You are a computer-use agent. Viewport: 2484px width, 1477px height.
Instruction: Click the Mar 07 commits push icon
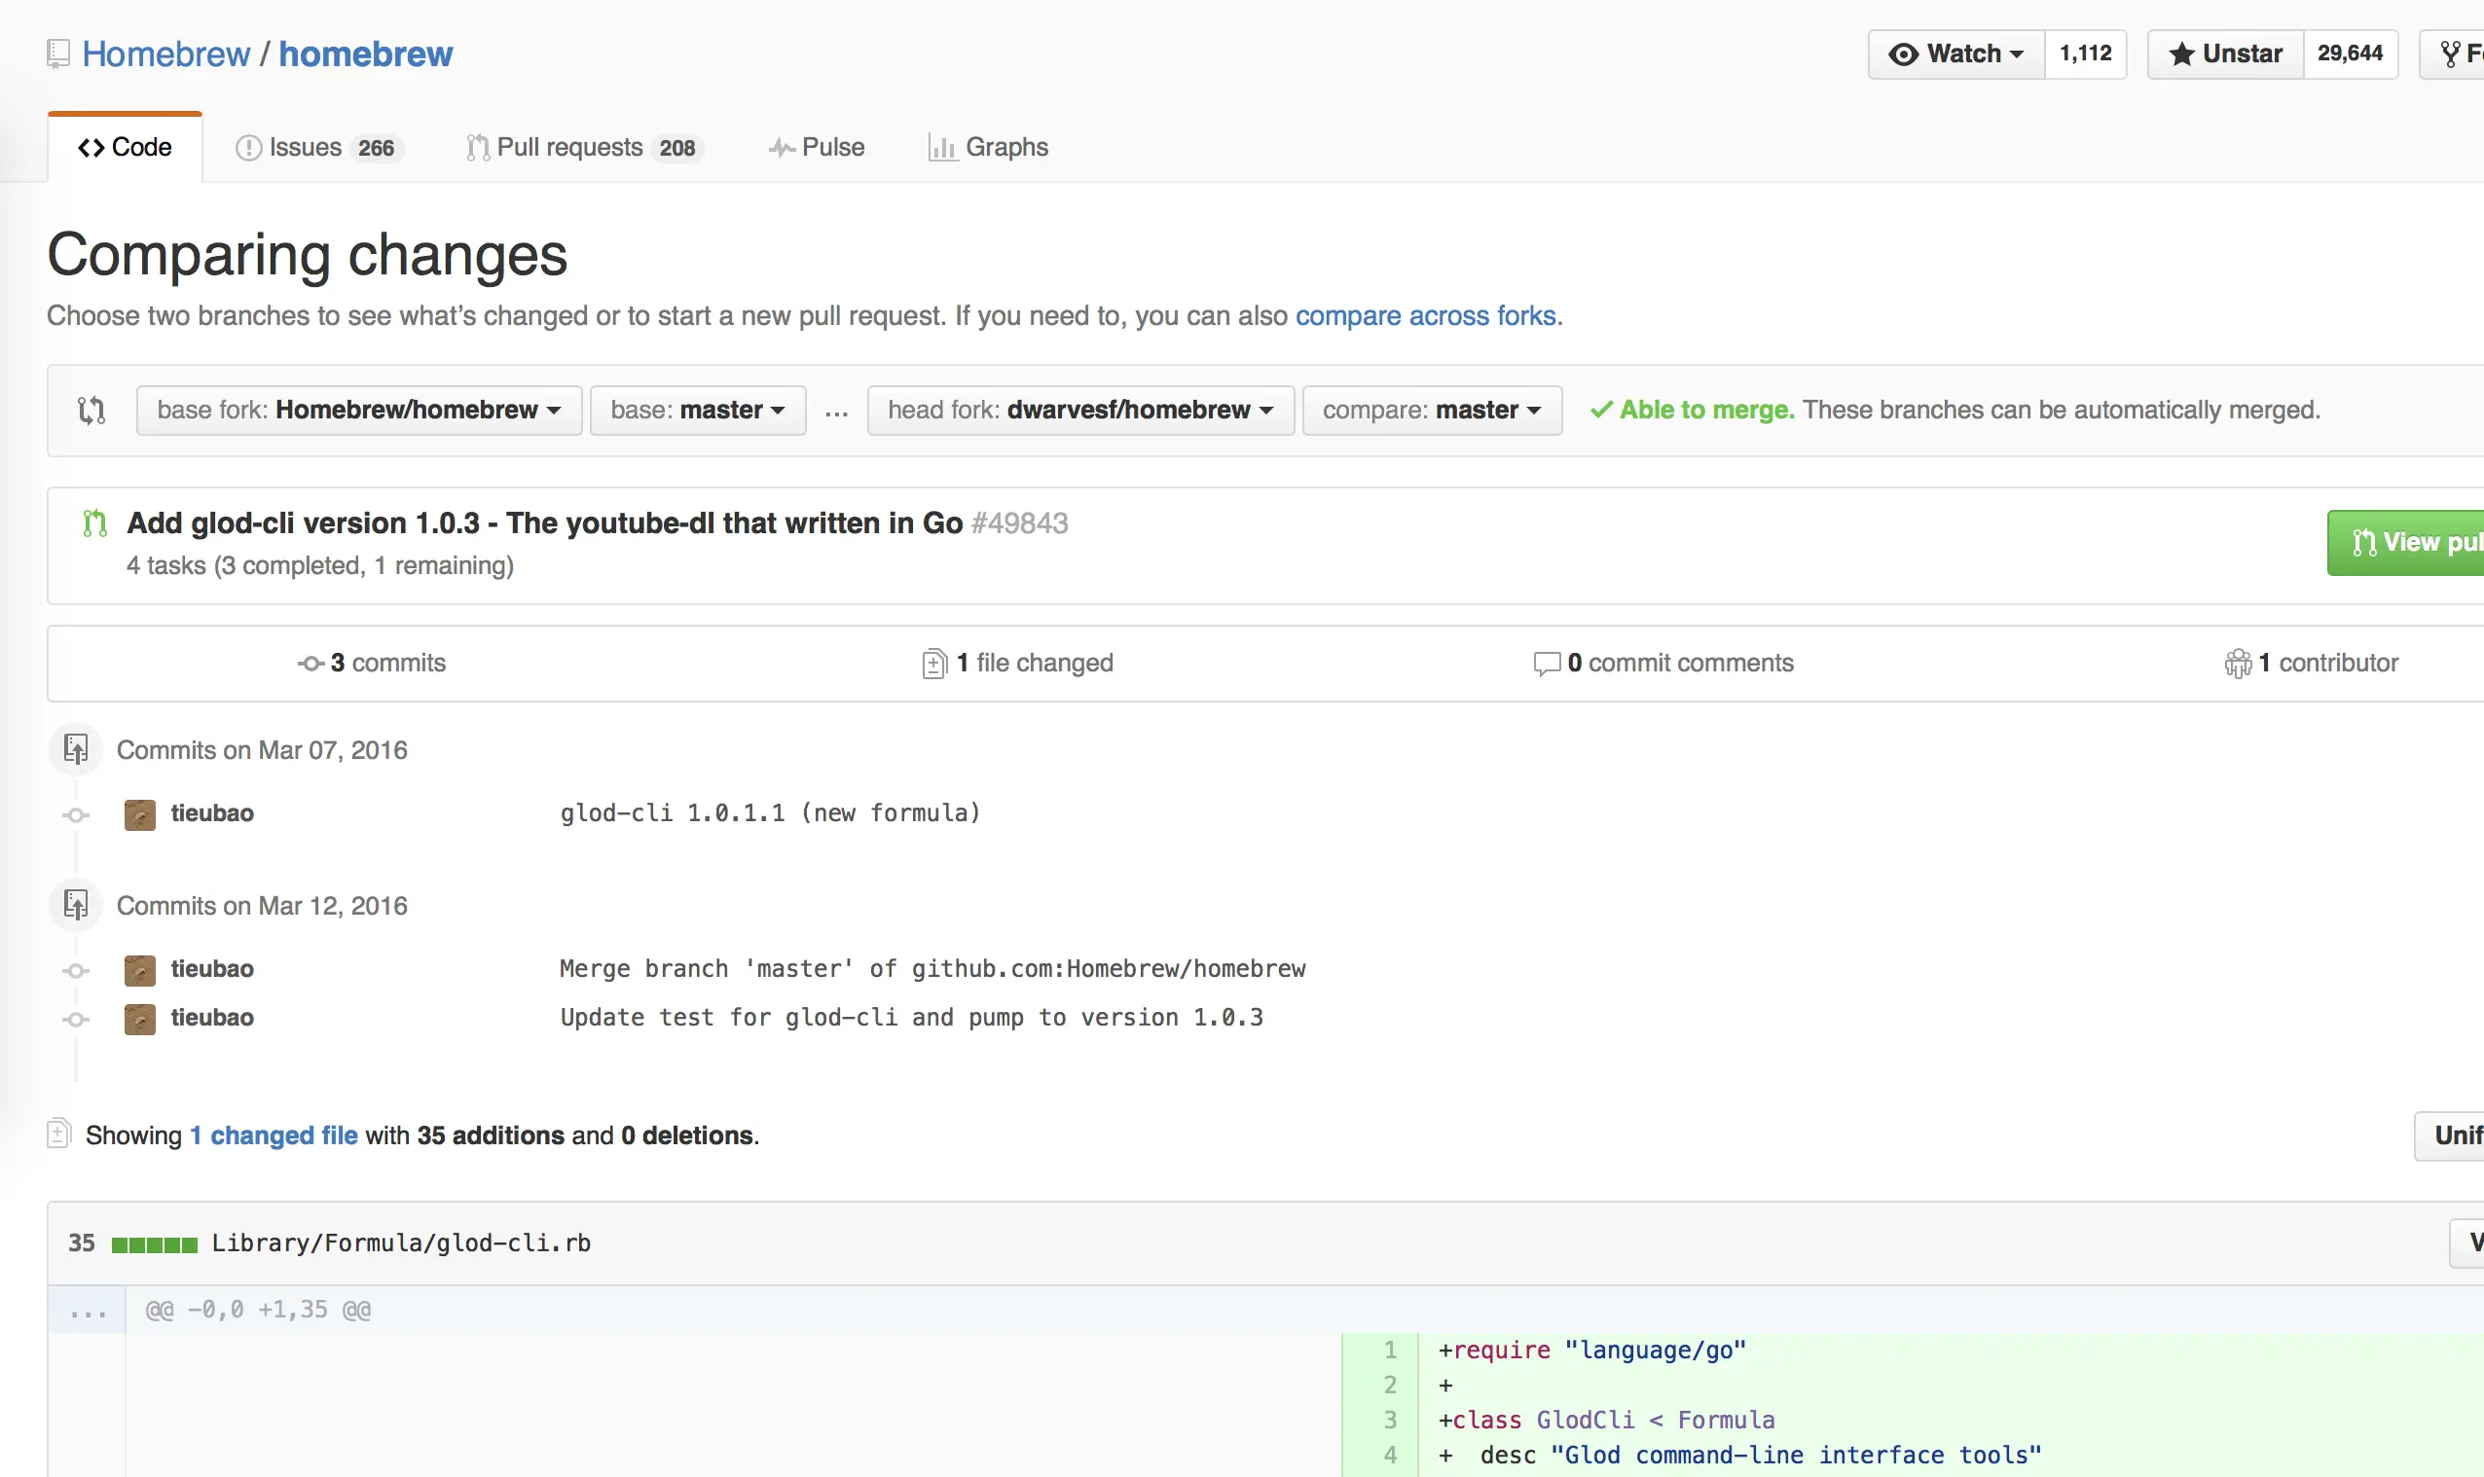click(76, 749)
